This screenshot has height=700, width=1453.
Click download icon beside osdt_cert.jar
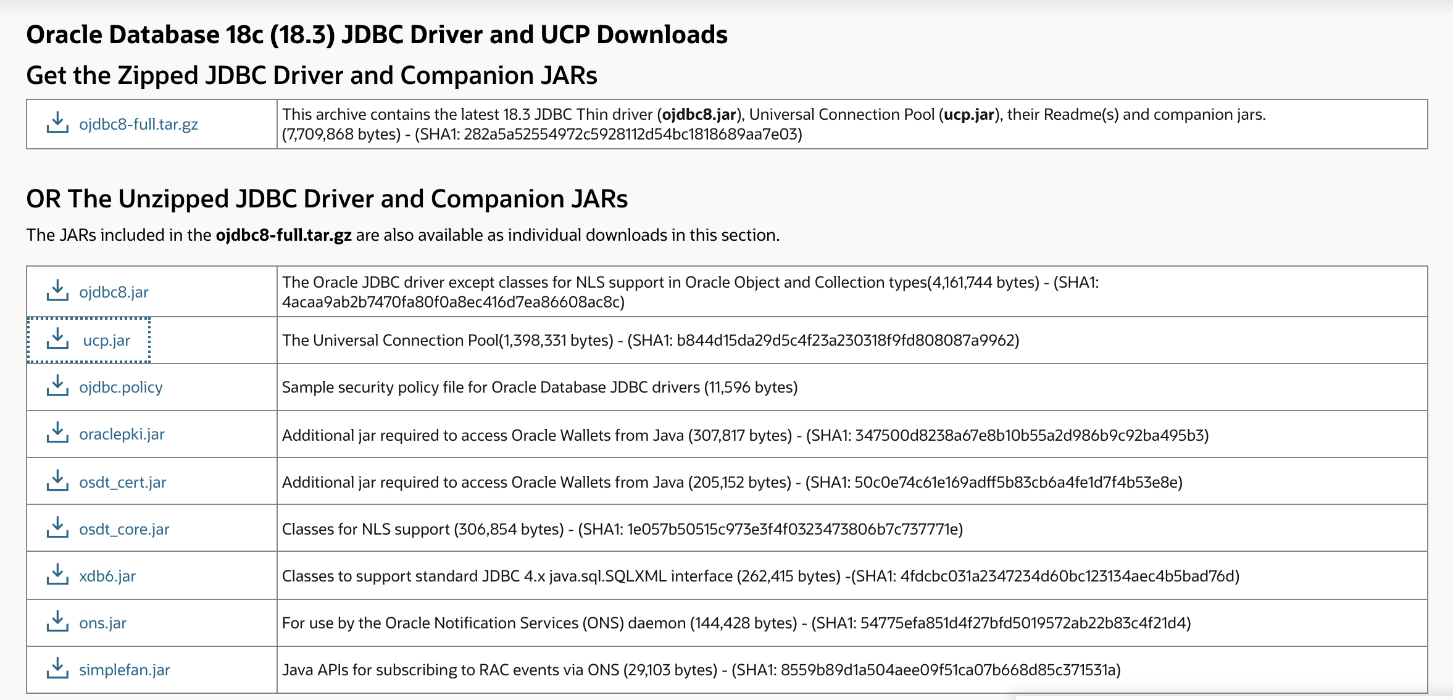57,481
